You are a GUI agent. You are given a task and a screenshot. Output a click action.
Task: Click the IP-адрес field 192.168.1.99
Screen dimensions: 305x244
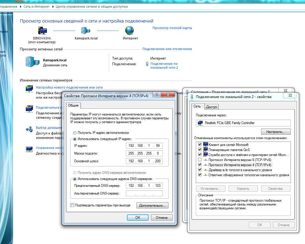click(144, 146)
